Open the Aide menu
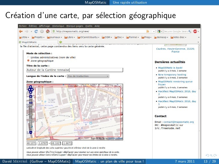 (x=97, y=26)
